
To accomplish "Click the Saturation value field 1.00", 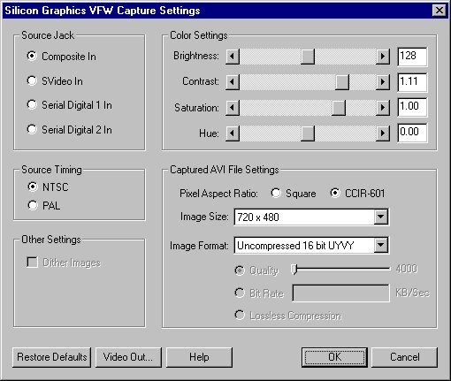I will [x=412, y=107].
